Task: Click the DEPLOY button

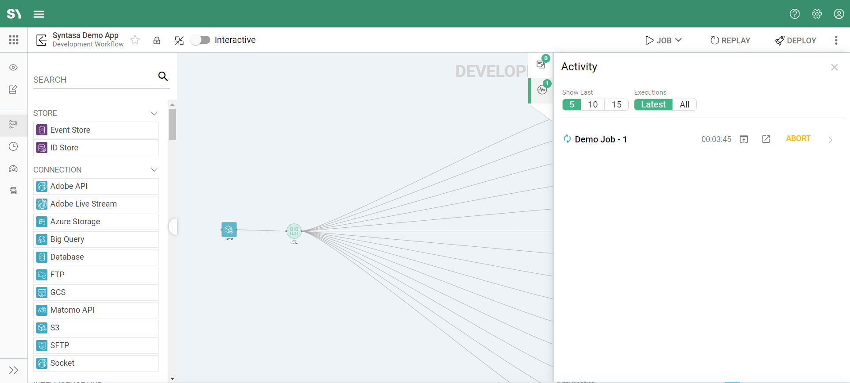Action: (796, 41)
